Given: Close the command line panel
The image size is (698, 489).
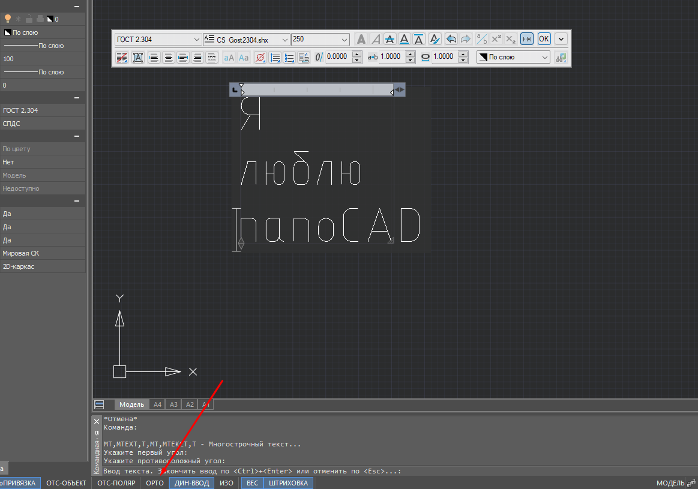Looking at the screenshot, I should 97,421.
